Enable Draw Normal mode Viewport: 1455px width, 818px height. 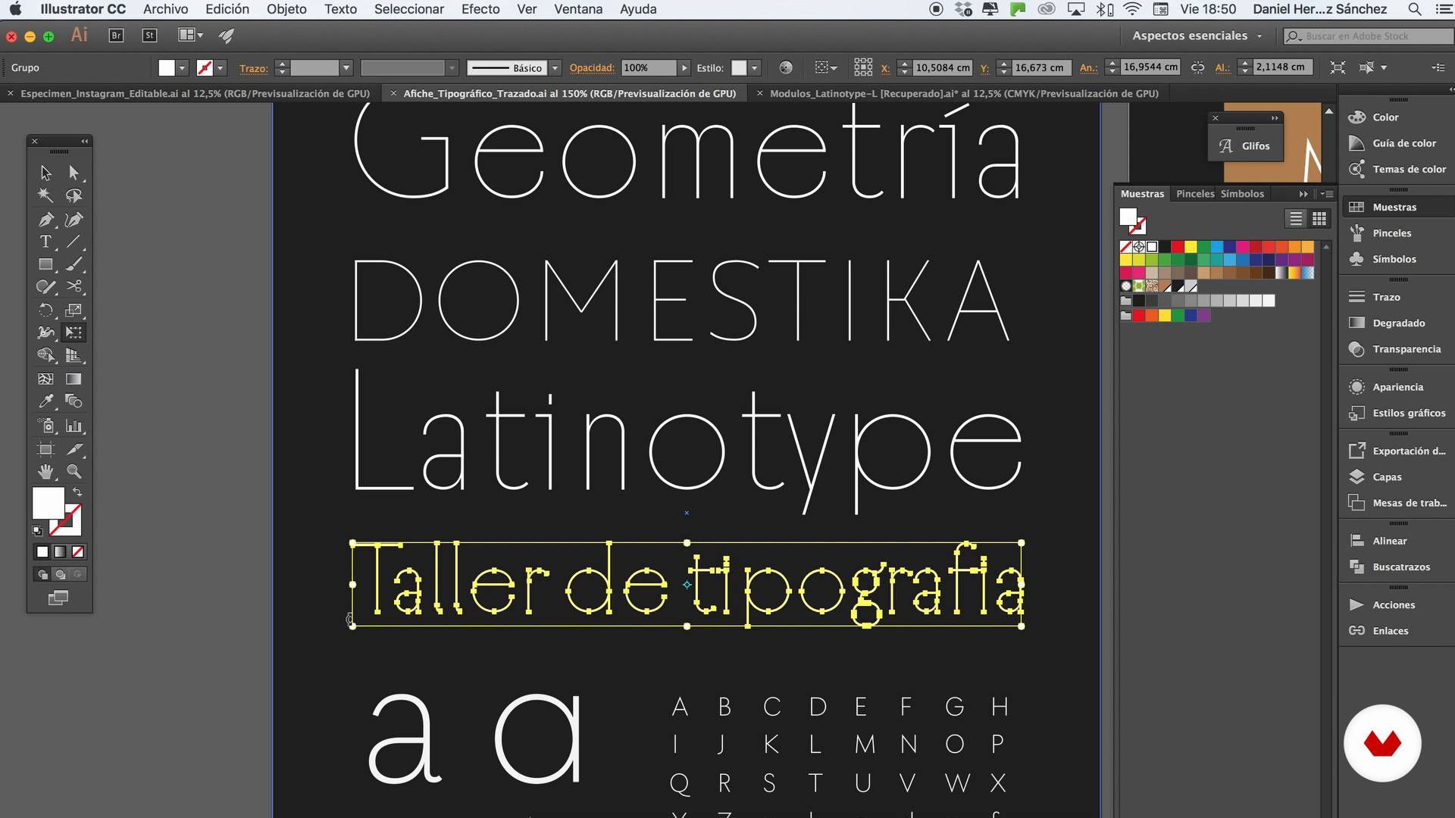[x=43, y=574]
